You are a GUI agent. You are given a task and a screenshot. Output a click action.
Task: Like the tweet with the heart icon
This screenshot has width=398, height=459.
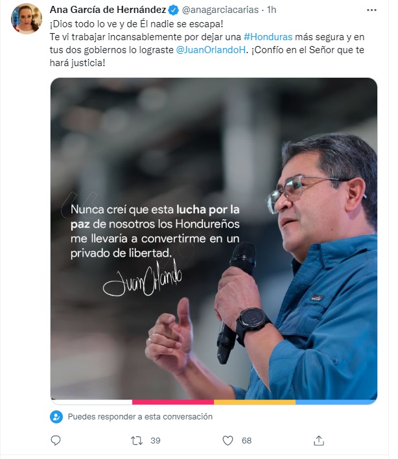pyautogui.click(x=228, y=440)
